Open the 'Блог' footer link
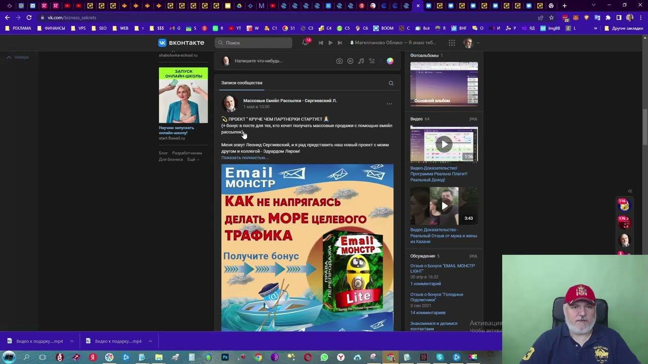Screen dimensions: 648x364 tap(164, 153)
